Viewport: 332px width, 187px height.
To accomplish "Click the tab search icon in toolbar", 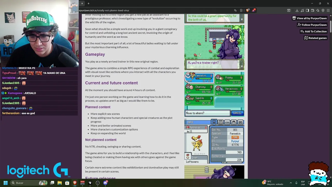I will (289, 10).
